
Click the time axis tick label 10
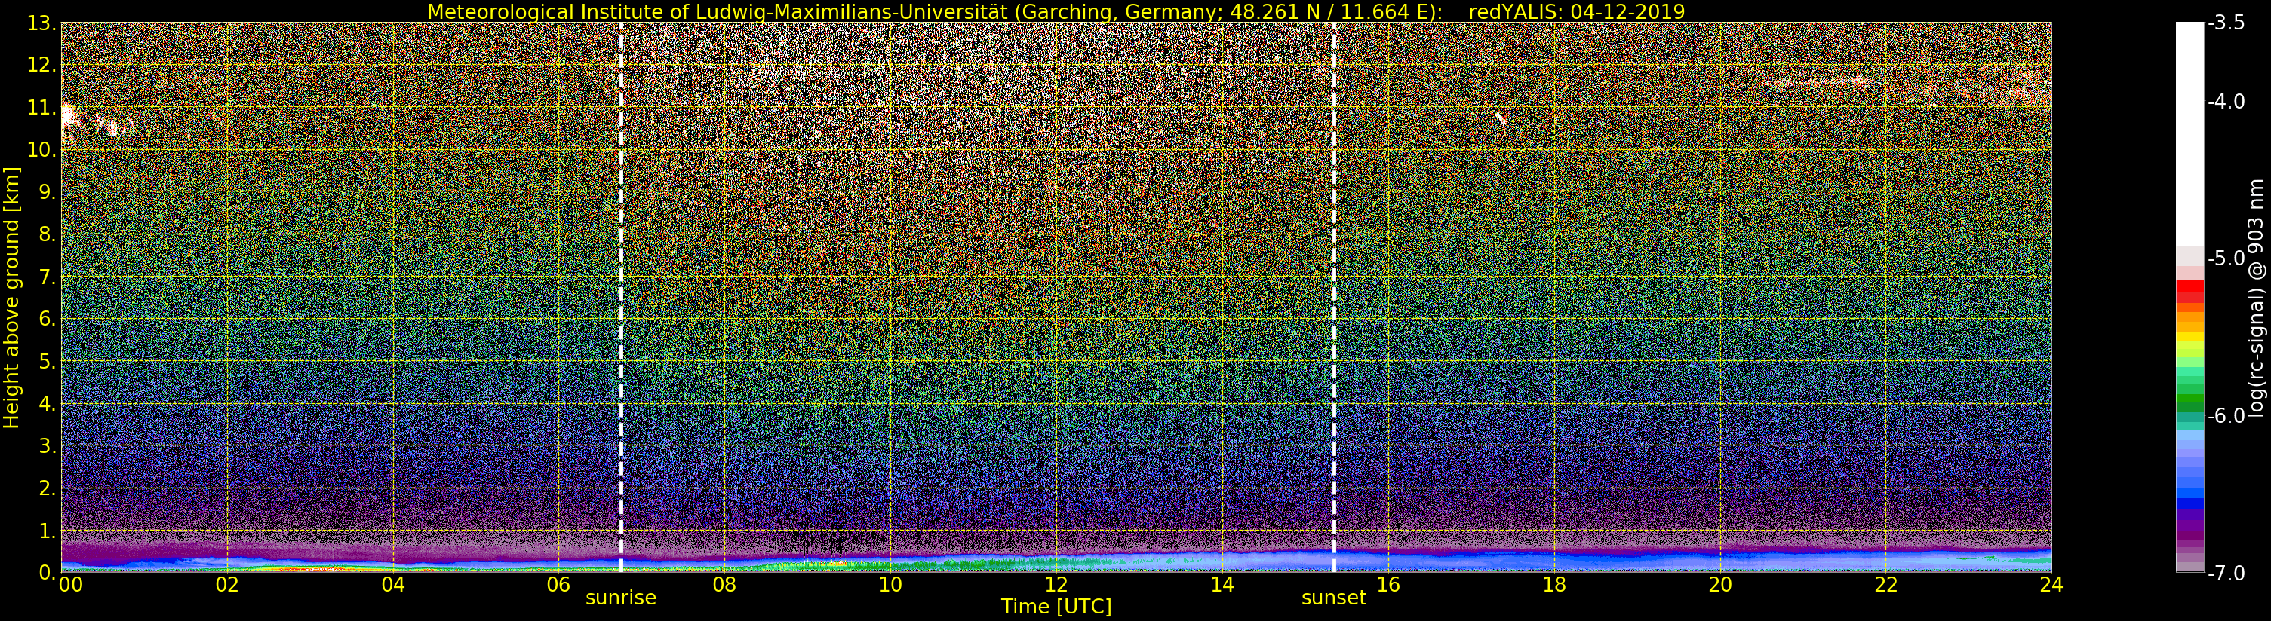click(x=890, y=585)
